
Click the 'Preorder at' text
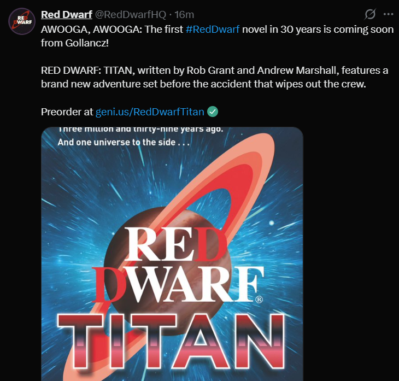(67, 112)
